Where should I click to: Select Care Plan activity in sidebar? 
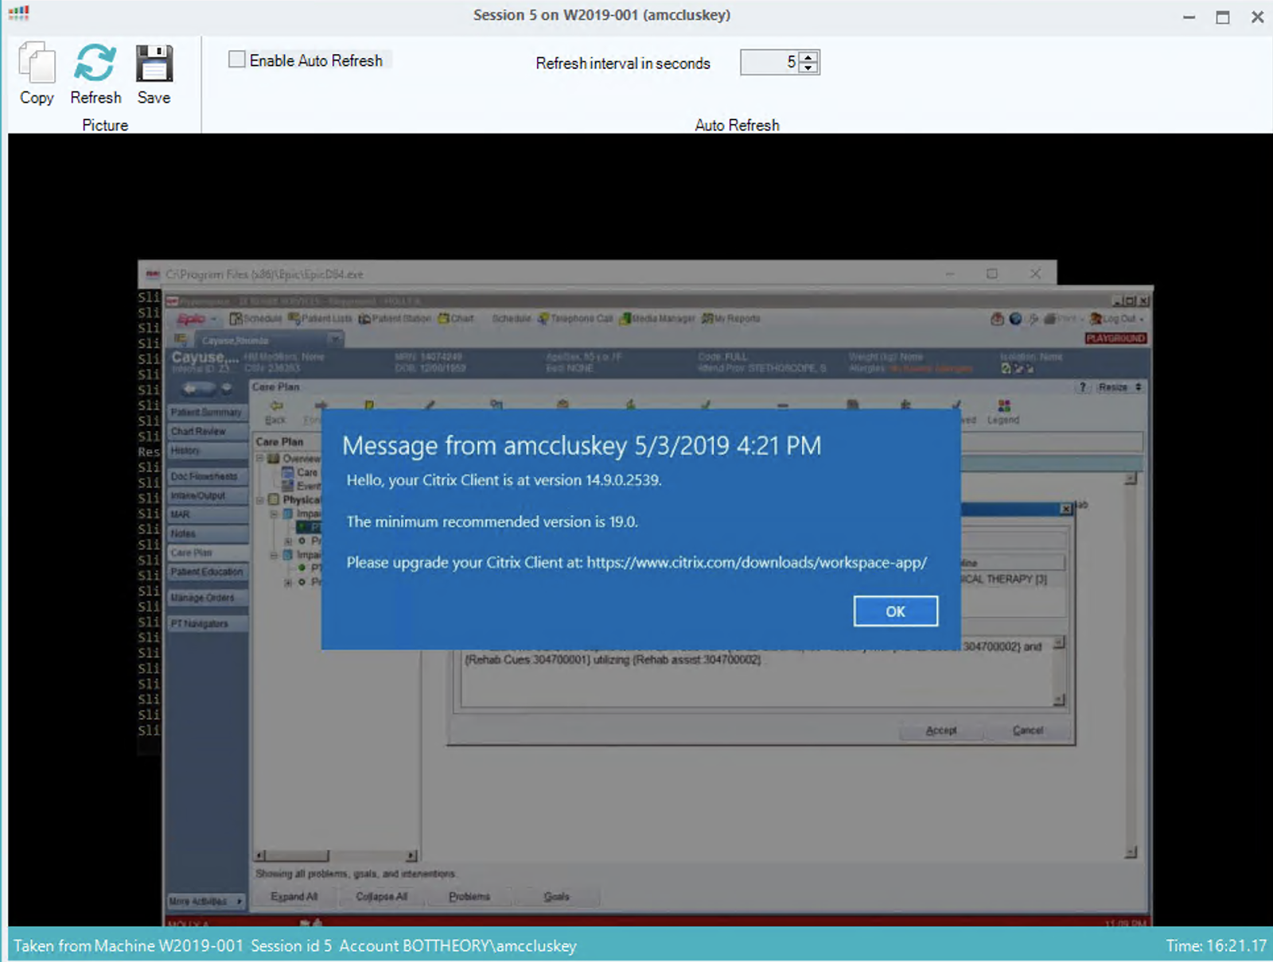[207, 553]
